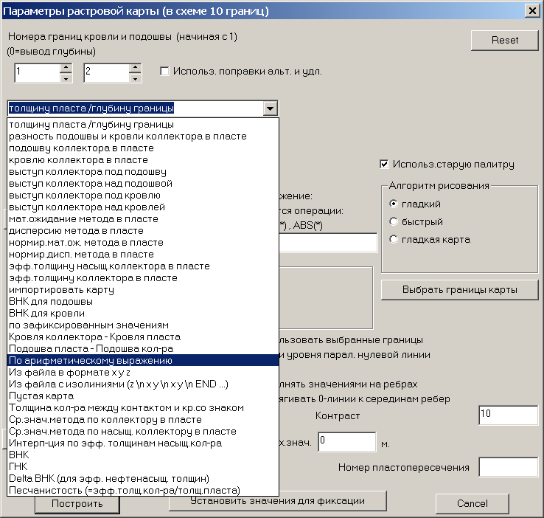Select 'дисперсию метода в пласте'
The image size is (544, 518).
(x=143, y=230)
